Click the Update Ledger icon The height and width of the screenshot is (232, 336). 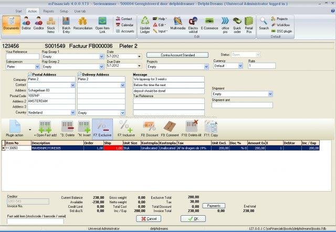(x=145, y=25)
